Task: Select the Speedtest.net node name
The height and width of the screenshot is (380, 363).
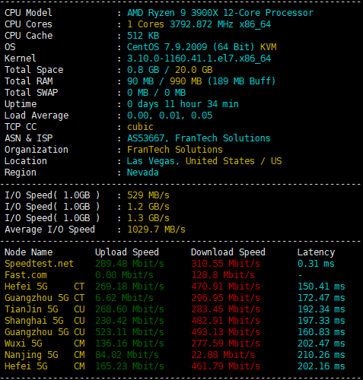Action: (39, 264)
